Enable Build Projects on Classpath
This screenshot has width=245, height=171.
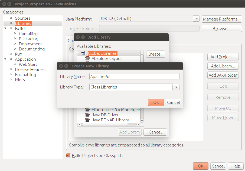pyautogui.click(x=68, y=156)
